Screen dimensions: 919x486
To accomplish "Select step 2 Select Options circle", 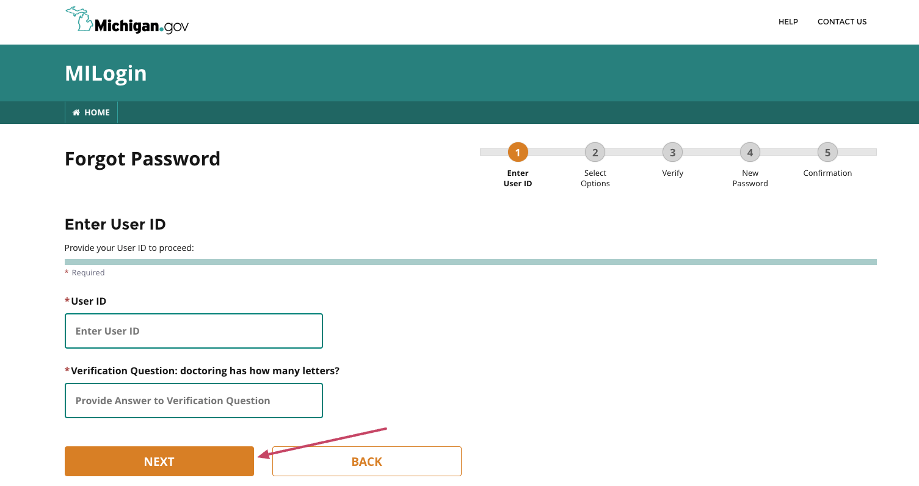I will coord(595,153).
